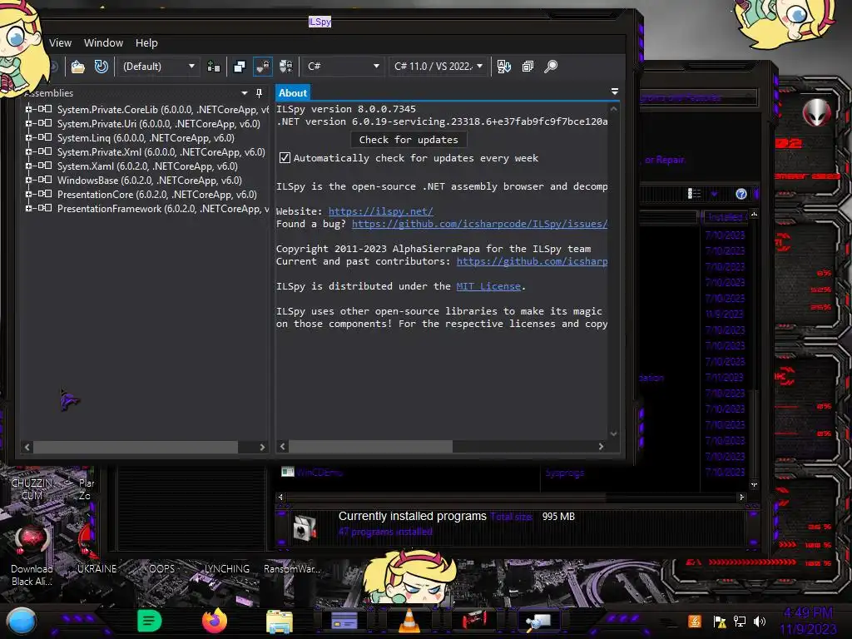
Task: Open the C# language dropdown
Action: pyautogui.click(x=343, y=67)
